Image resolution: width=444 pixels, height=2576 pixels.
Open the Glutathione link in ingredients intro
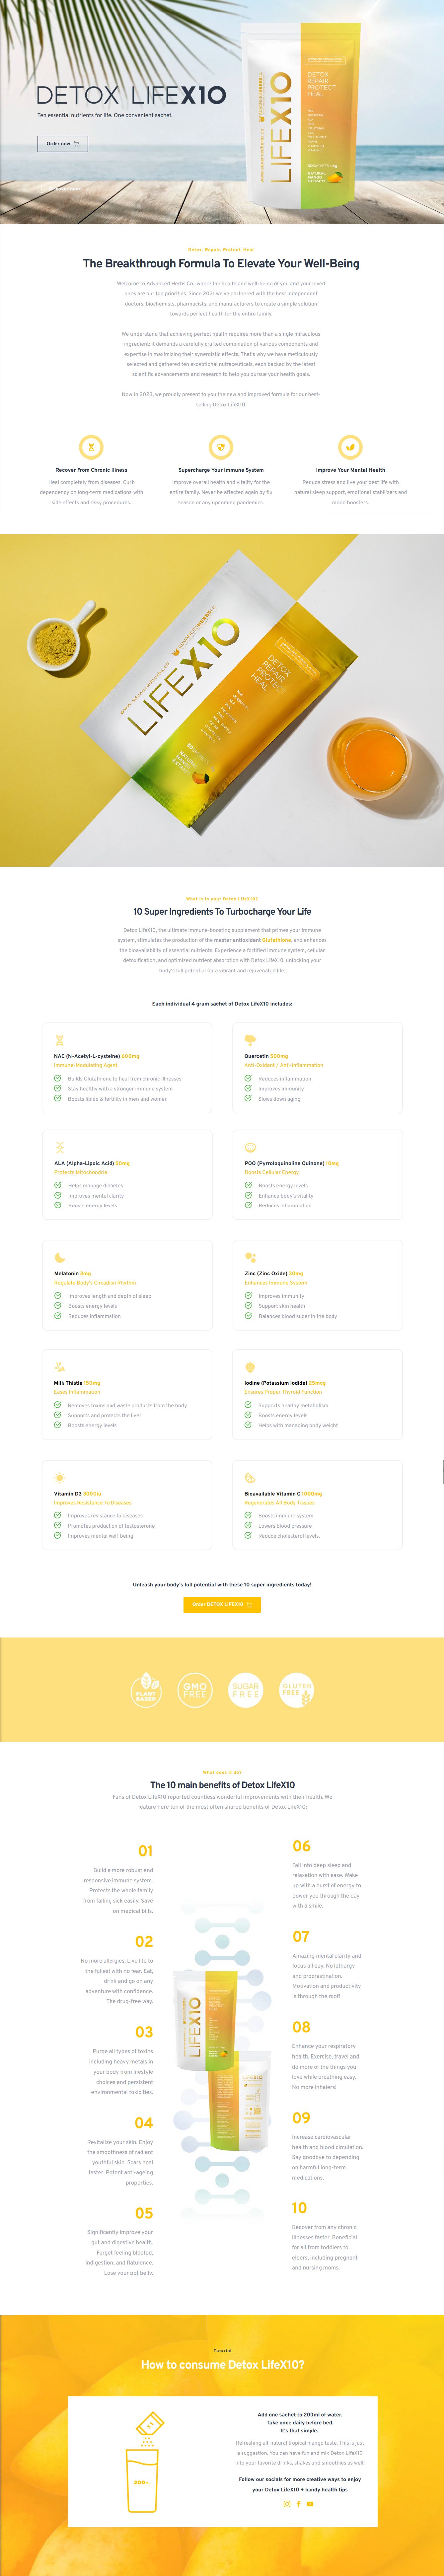(x=277, y=940)
